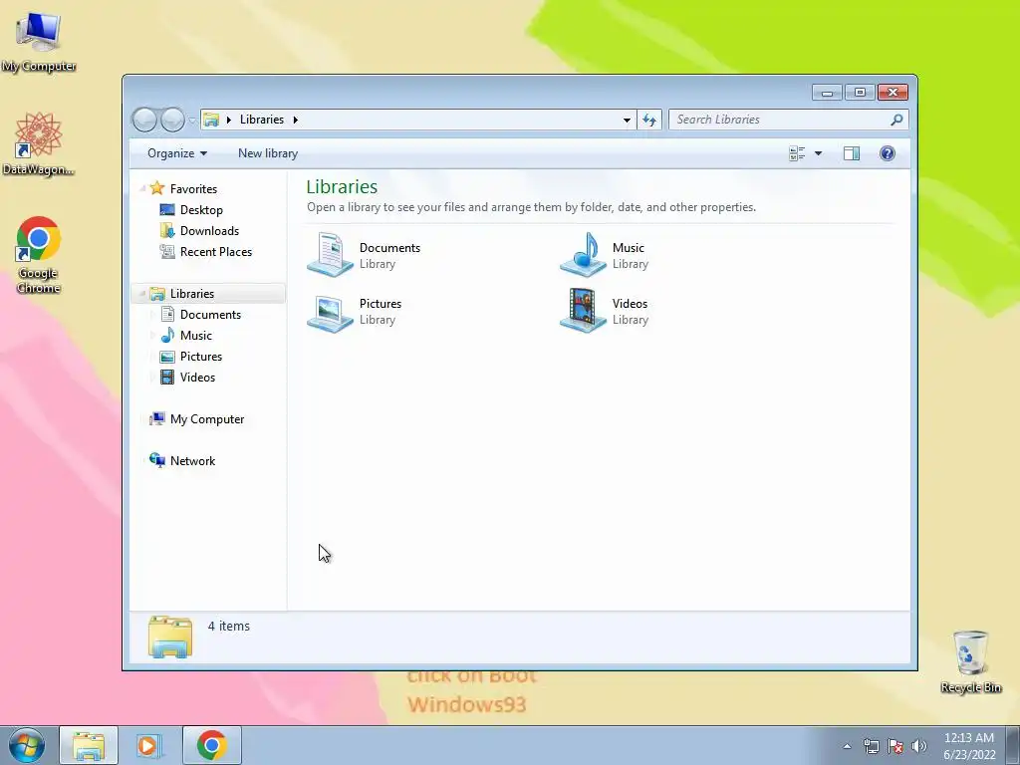The height and width of the screenshot is (765, 1020).
Task: Open volume speaker icon in tray
Action: pyautogui.click(x=918, y=746)
